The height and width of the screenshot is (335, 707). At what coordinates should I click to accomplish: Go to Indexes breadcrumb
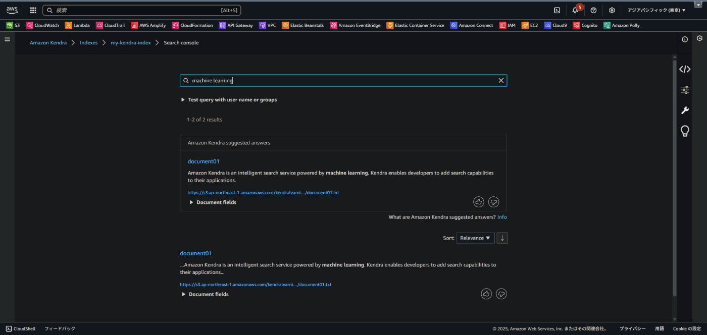click(89, 43)
